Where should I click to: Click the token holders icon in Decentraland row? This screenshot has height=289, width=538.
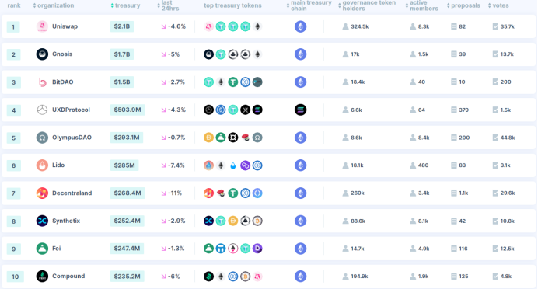[345, 193]
